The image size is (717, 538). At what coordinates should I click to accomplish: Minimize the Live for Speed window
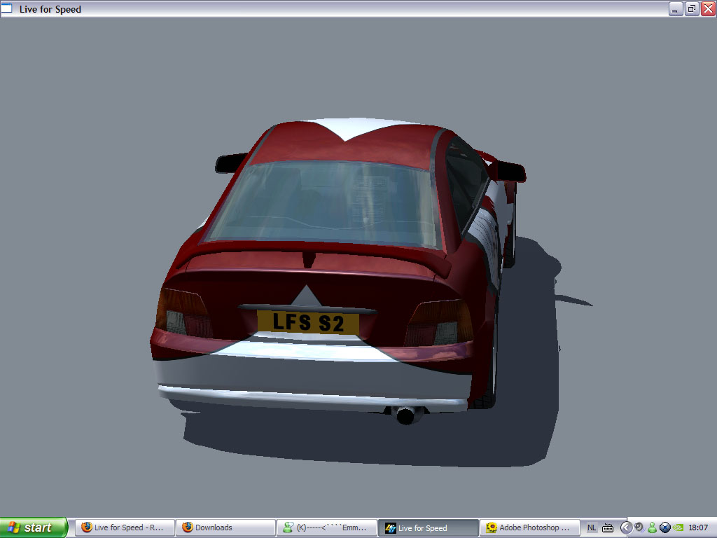(676, 8)
